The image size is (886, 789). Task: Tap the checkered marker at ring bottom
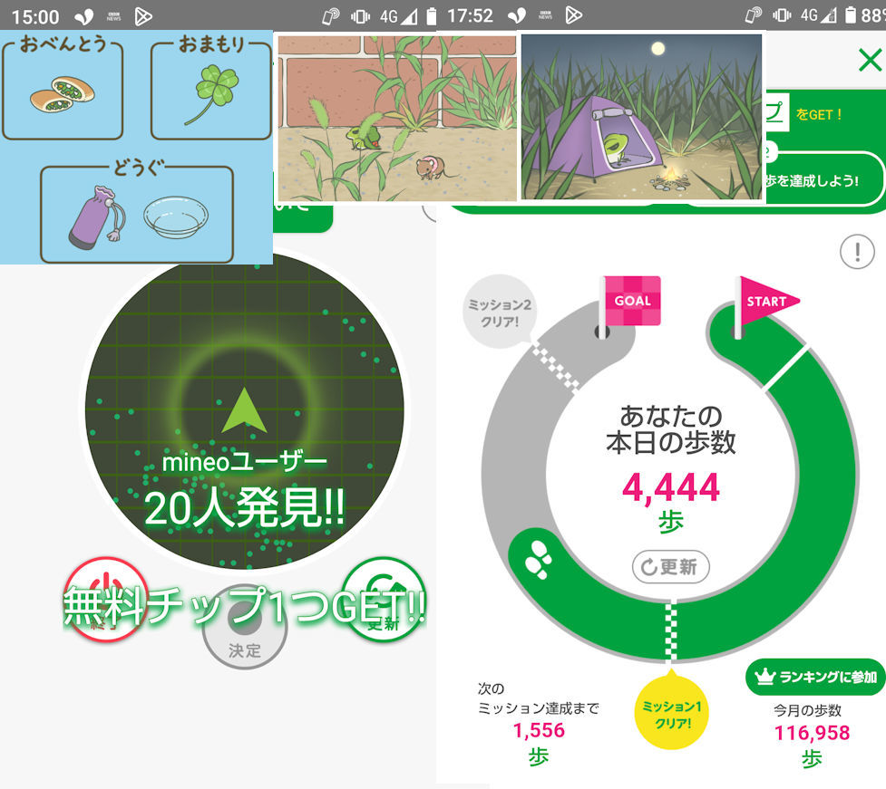(x=671, y=631)
